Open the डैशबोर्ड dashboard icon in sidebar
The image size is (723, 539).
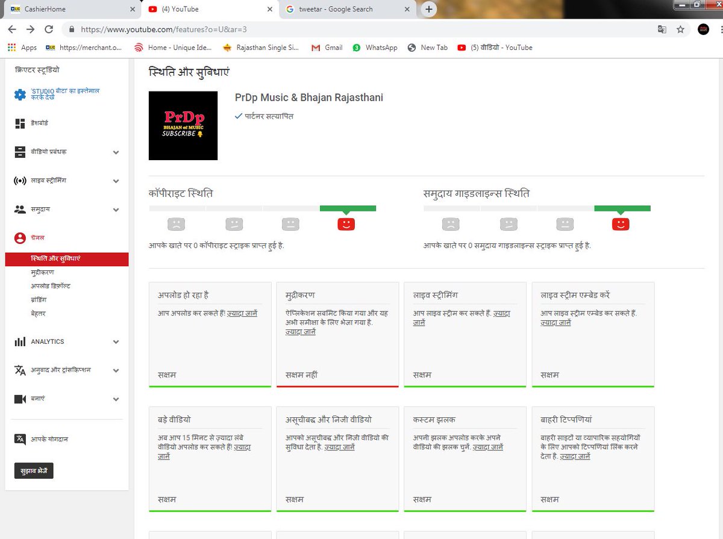click(20, 123)
